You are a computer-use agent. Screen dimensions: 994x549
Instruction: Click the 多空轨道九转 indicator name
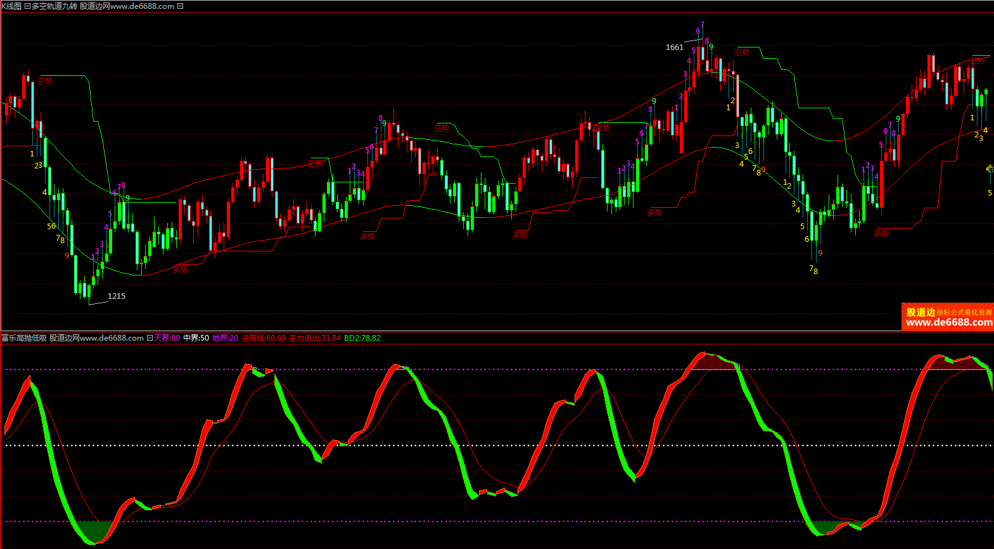tap(54, 6)
